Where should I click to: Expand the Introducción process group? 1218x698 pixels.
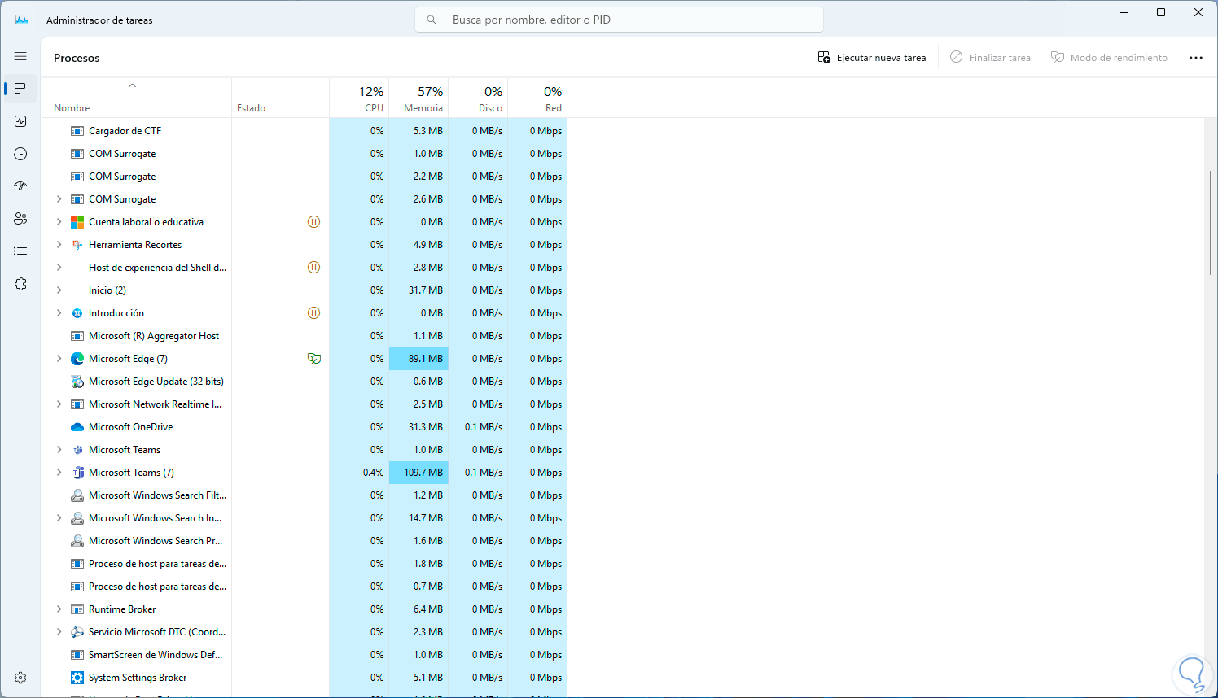59,313
